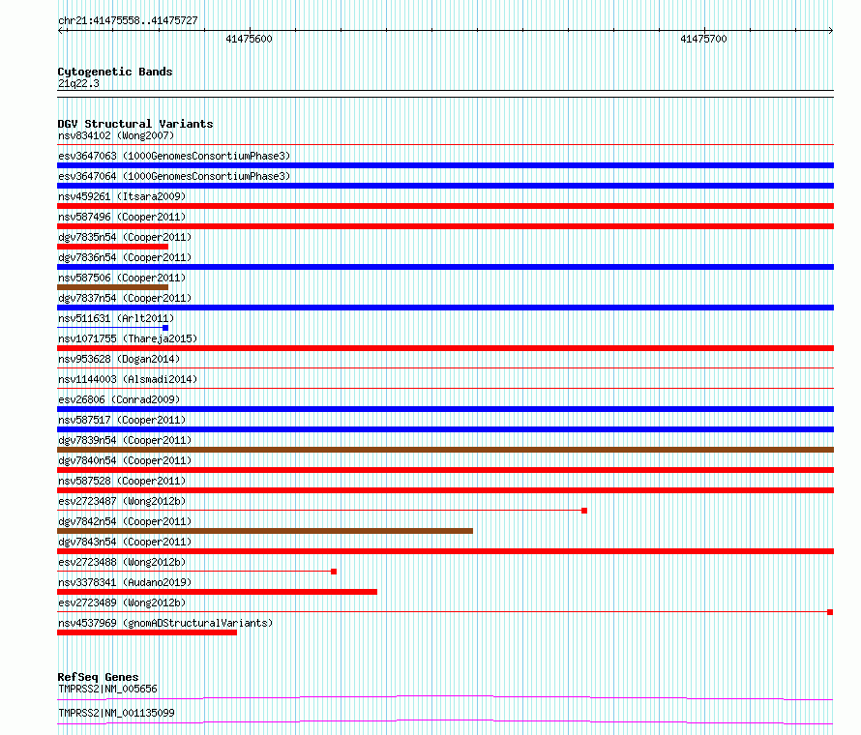861x735 pixels.
Task: Click the nsv587528 (Cooper2011) label
Action: click(122, 481)
